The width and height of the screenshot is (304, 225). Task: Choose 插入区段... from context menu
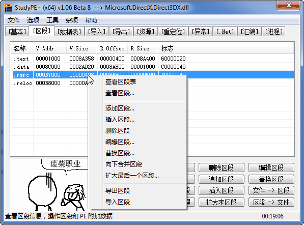[137, 120]
